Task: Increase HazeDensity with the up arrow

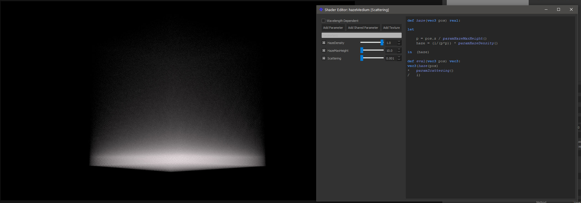Action: [399, 41]
